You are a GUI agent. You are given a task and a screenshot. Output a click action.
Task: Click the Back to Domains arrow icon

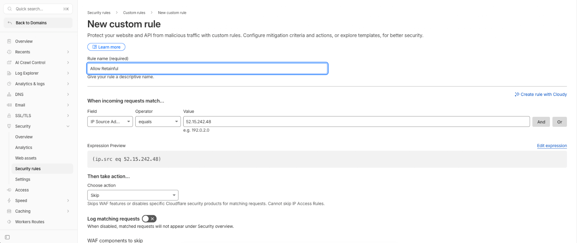coord(10,23)
